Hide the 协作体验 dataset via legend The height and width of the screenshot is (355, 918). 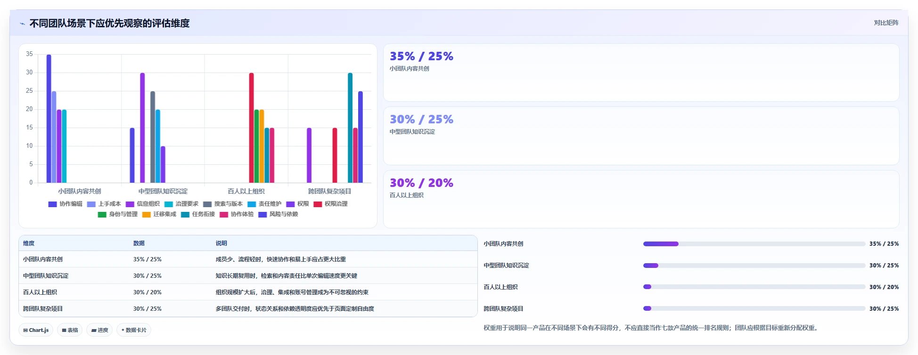[237, 214]
